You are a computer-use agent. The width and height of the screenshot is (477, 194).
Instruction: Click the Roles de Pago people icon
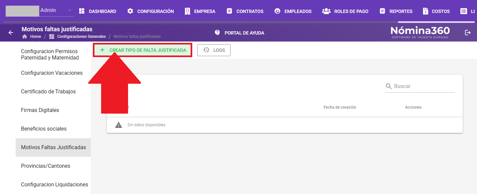(x=326, y=11)
